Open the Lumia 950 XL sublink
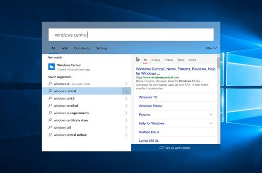262x173 pixels. 149,141
